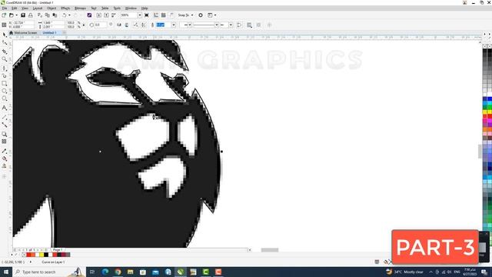
Task: Click red swatch in document palette
Action: click(x=28, y=255)
